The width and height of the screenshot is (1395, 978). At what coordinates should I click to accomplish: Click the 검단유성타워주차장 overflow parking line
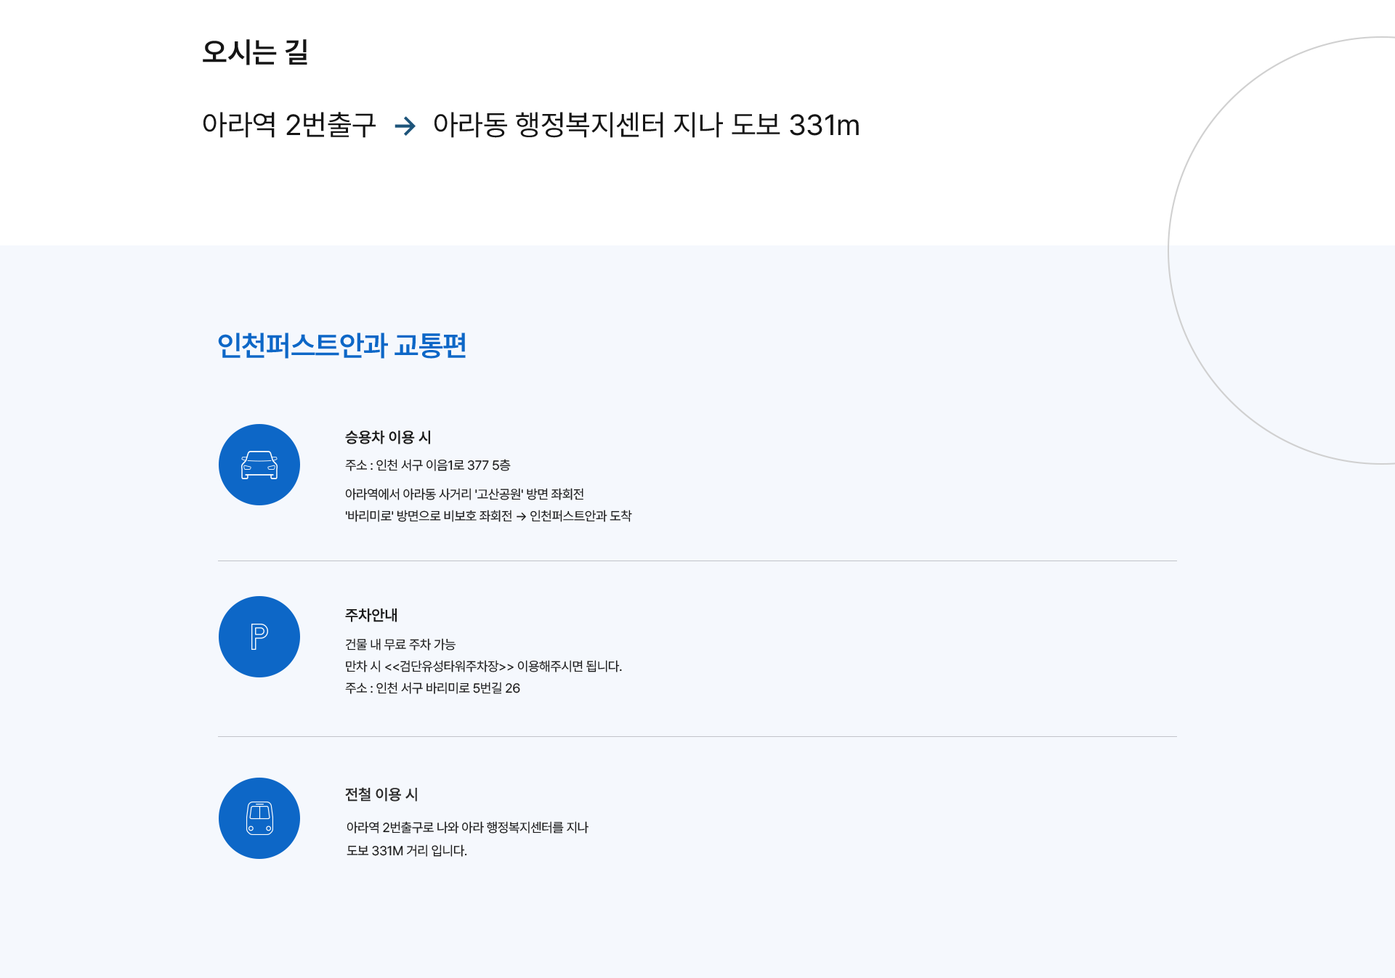[x=483, y=666]
